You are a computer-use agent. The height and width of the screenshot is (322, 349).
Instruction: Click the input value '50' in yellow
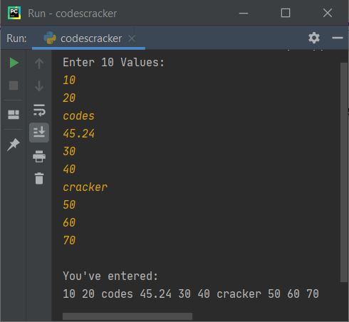(69, 204)
